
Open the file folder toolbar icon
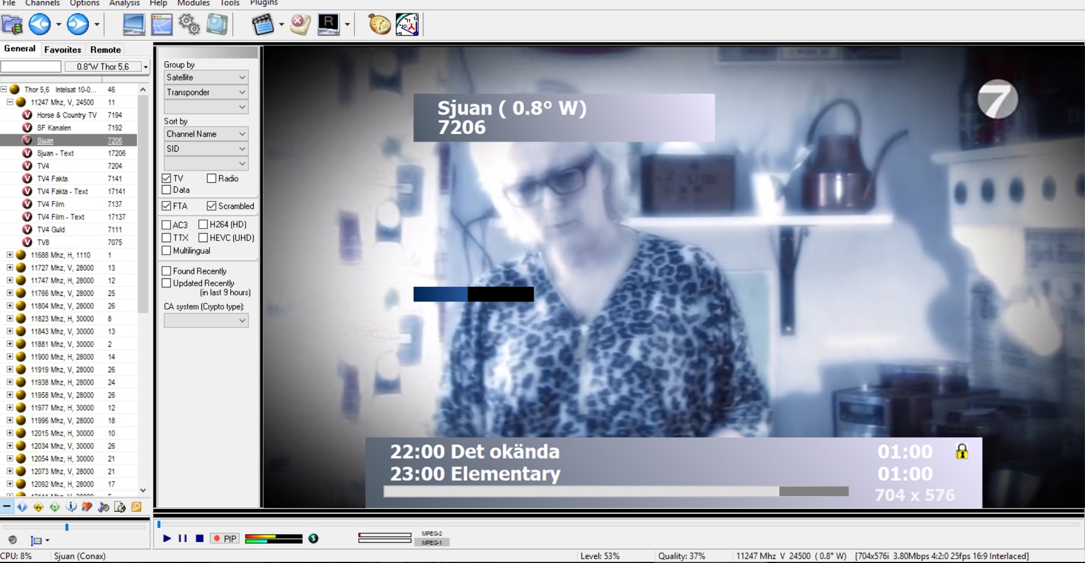pos(12,25)
